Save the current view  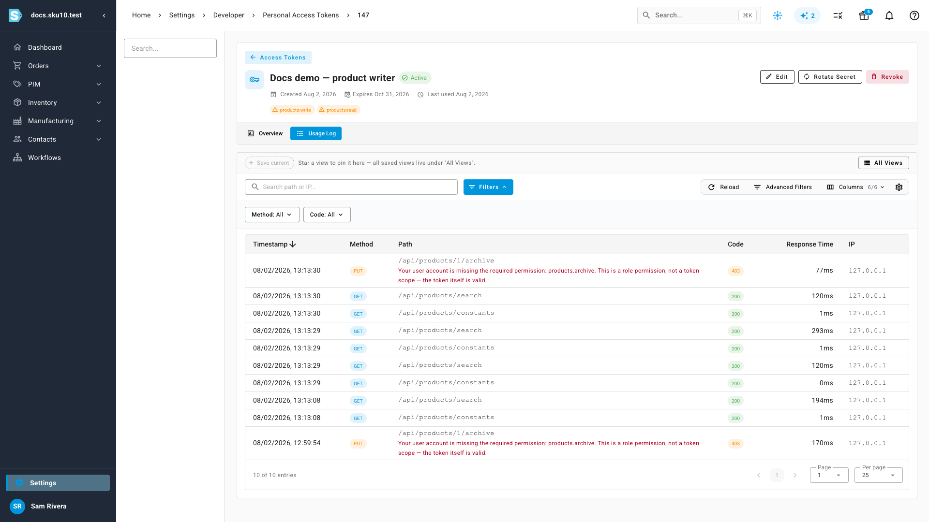[x=270, y=163]
